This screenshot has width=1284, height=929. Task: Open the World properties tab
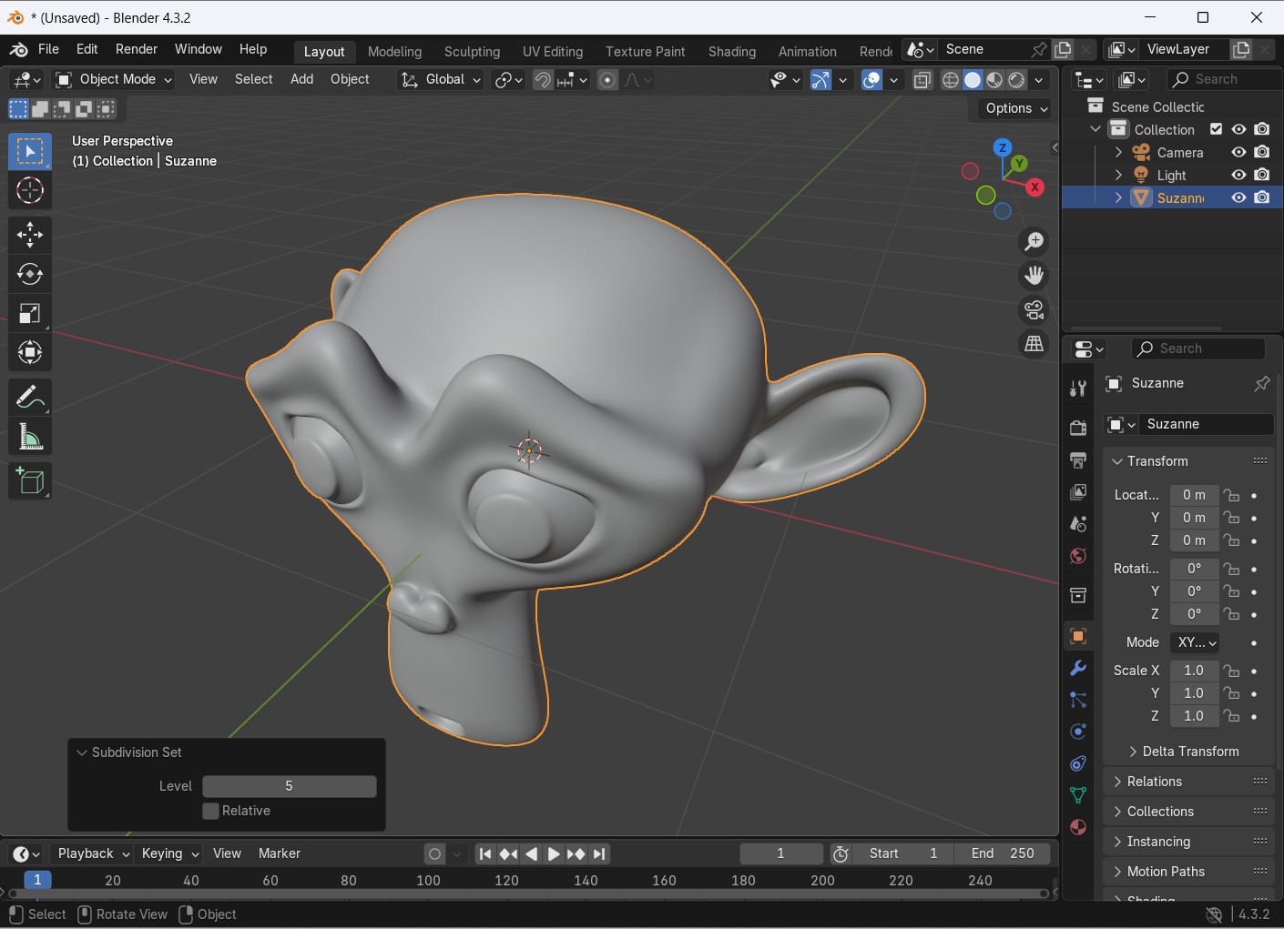point(1078,556)
